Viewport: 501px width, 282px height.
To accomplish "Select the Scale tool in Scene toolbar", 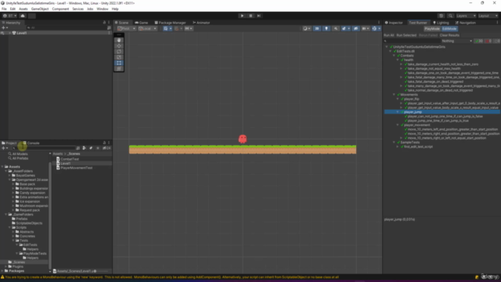I will tap(119, 57).
